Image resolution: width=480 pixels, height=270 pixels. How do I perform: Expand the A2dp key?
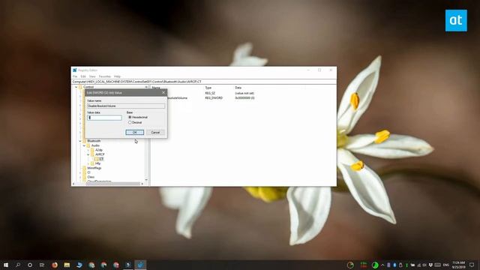(88, 150)
